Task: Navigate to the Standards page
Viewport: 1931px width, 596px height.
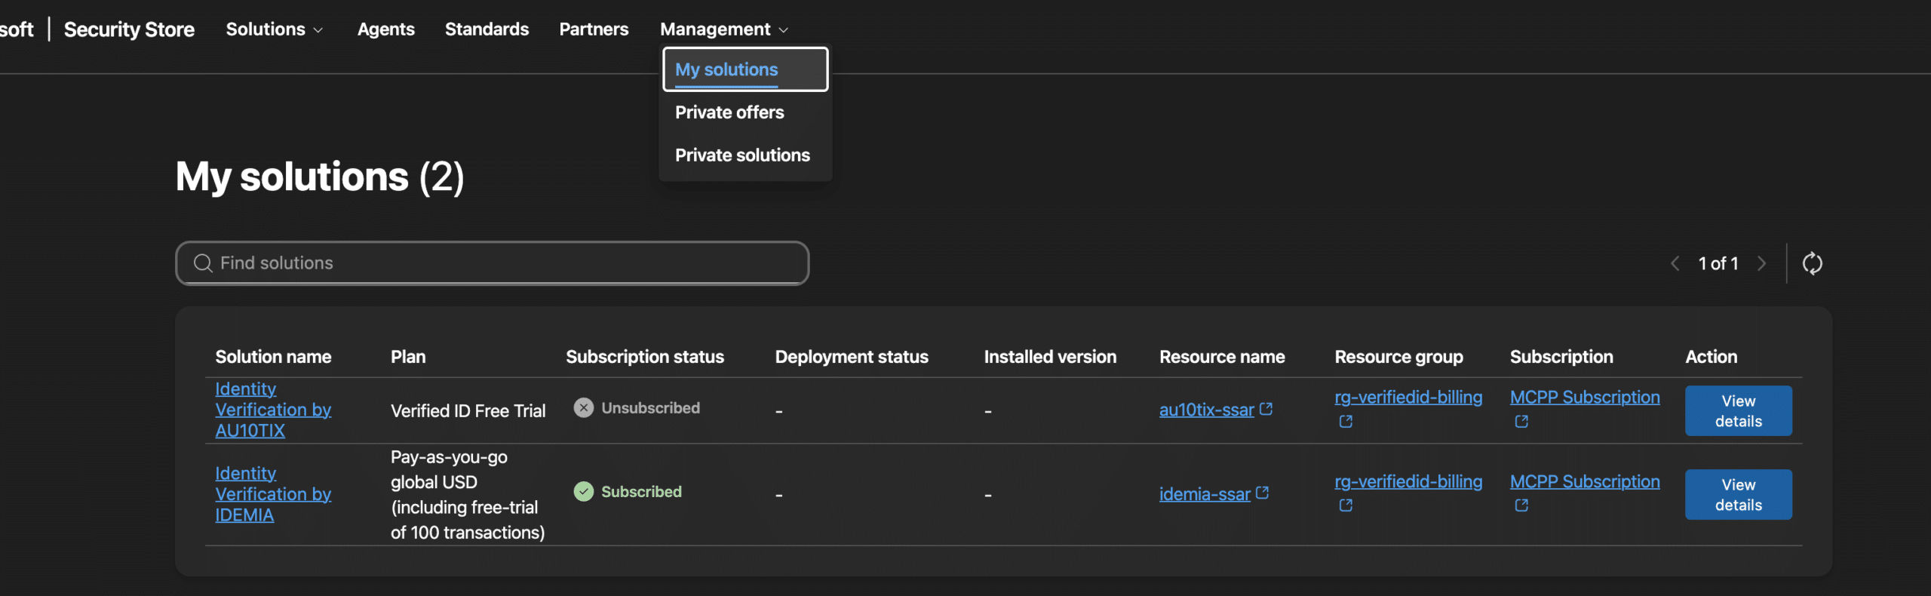Action: (x=487, y=29)
